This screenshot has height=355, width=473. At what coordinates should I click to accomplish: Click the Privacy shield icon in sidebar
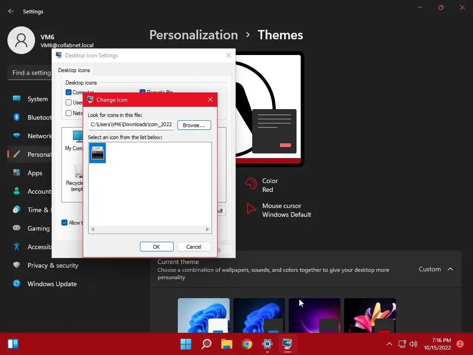coord(17,265)
